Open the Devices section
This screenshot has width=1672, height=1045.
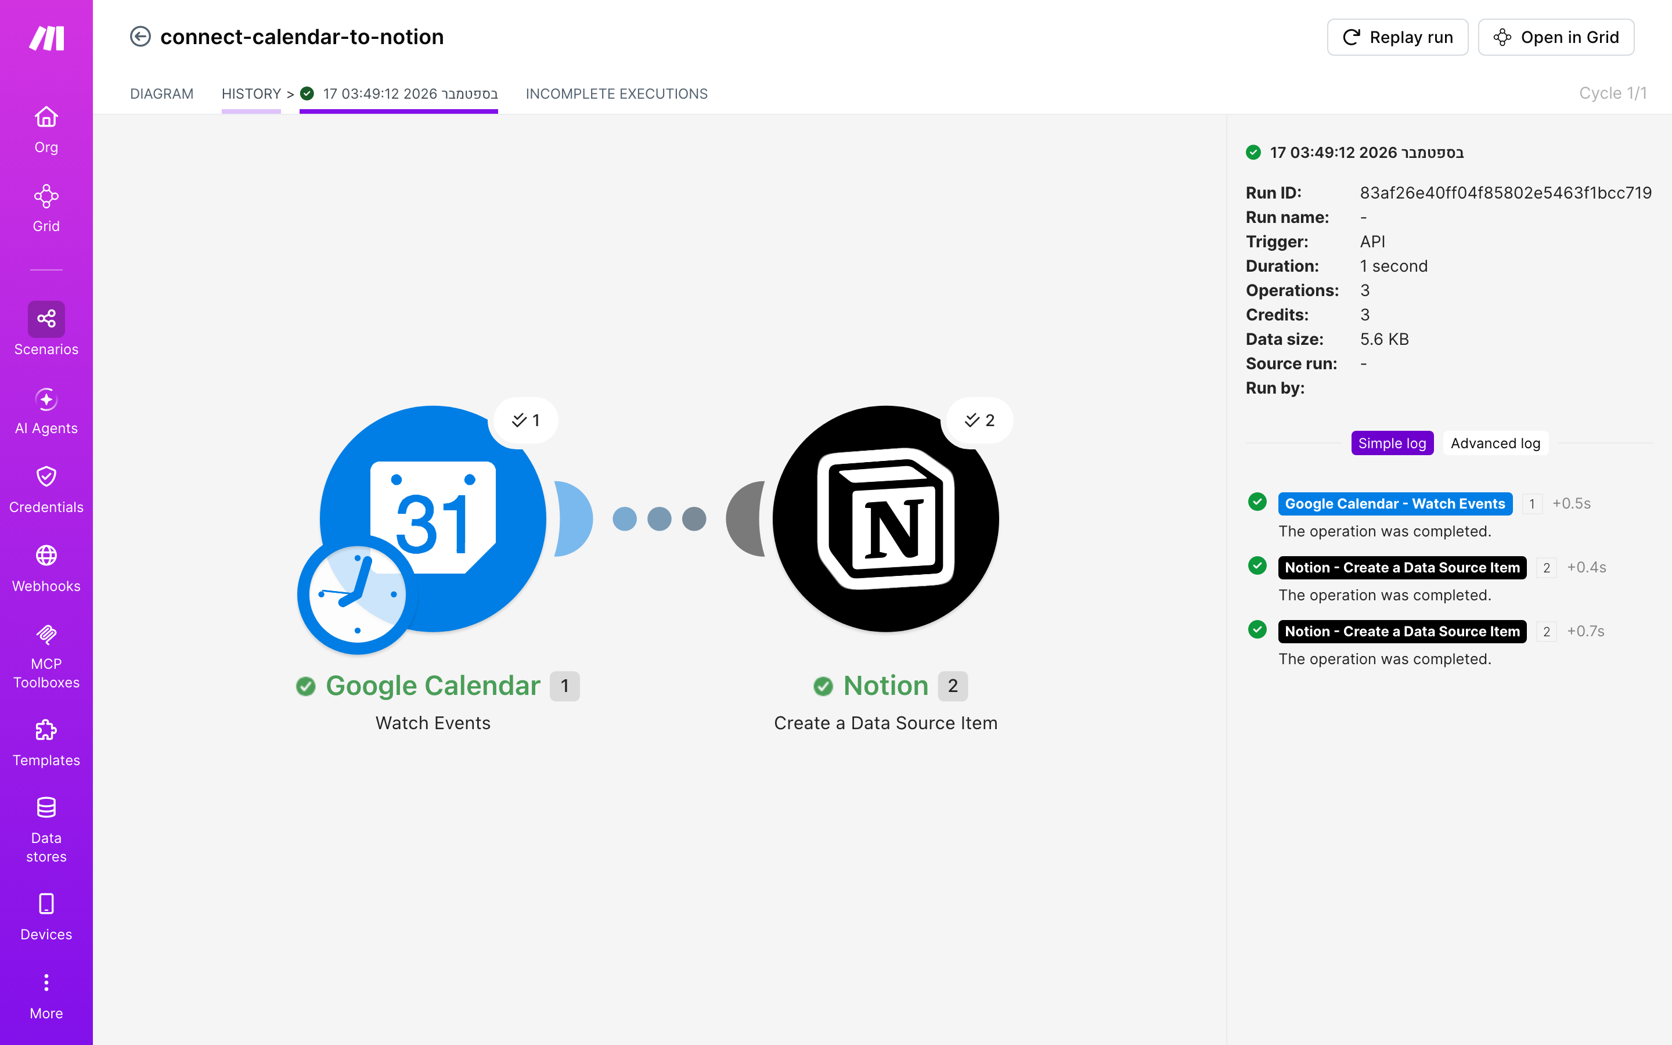click(x=46, y=917)
